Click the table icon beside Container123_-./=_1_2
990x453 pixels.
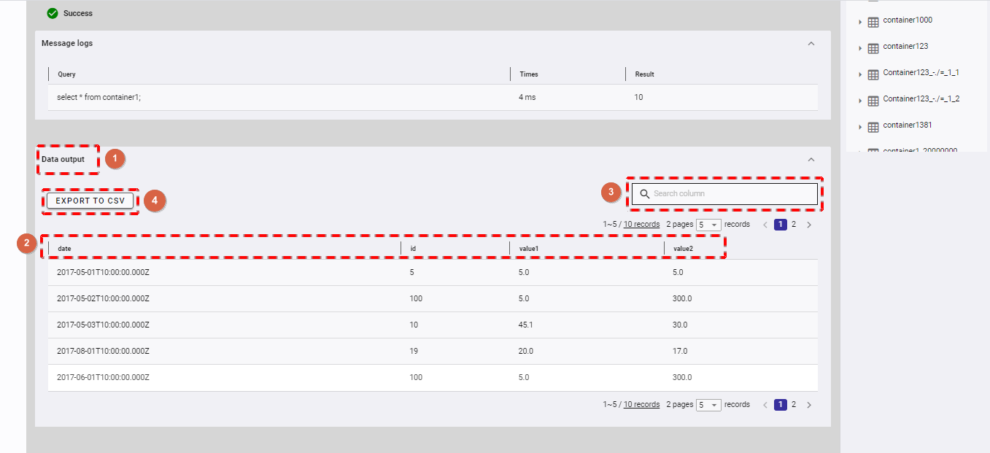873,101
